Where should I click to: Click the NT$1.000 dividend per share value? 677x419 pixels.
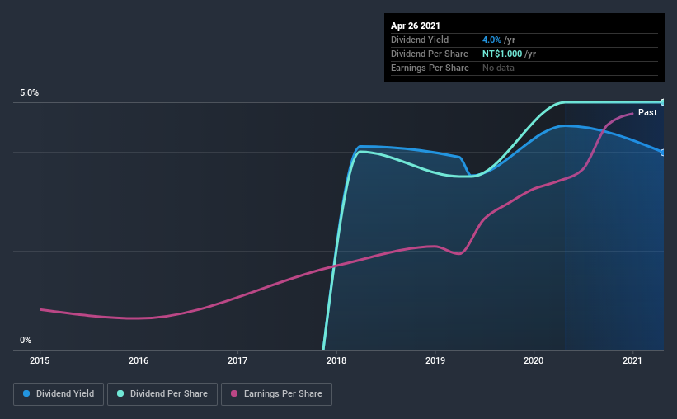[502, 54]
